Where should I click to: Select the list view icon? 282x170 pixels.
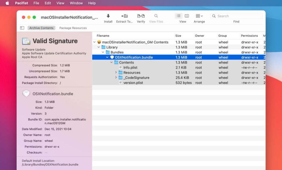coord(178,16)
